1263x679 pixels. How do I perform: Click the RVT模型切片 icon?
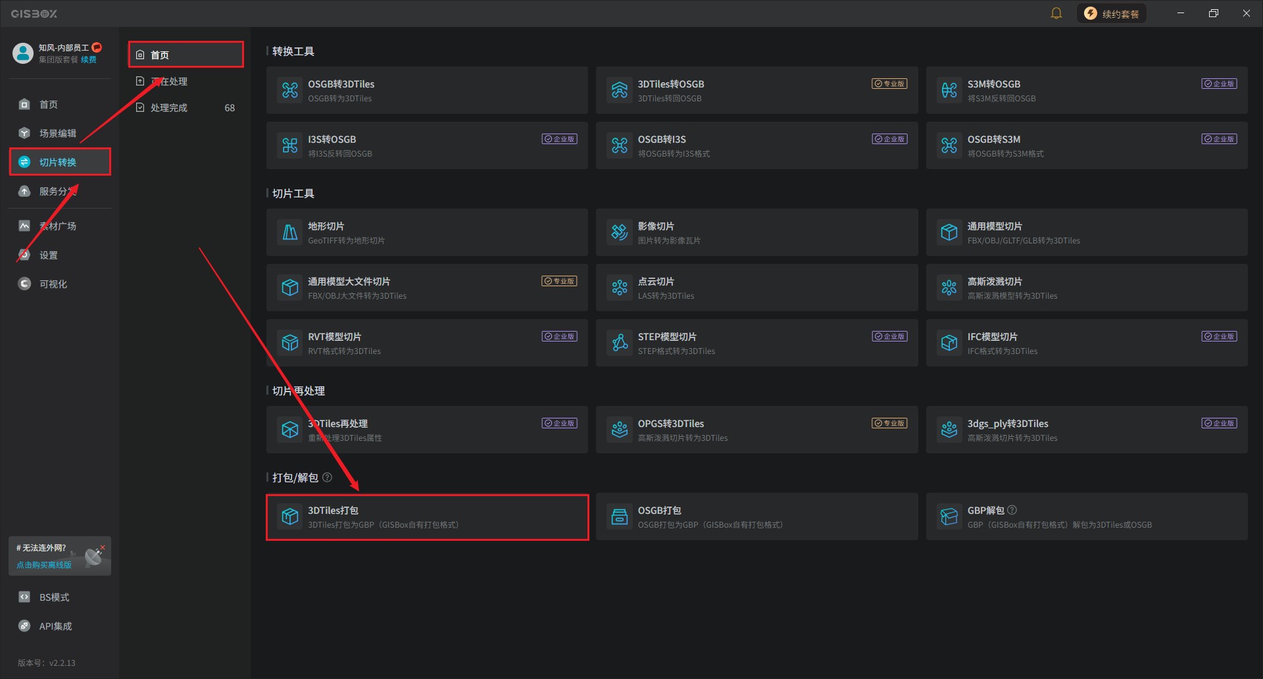(x=290, y=343)
